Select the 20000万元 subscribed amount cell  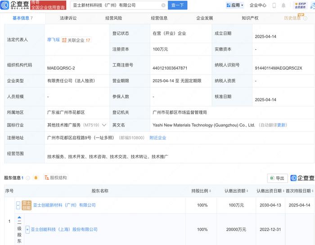236,229
